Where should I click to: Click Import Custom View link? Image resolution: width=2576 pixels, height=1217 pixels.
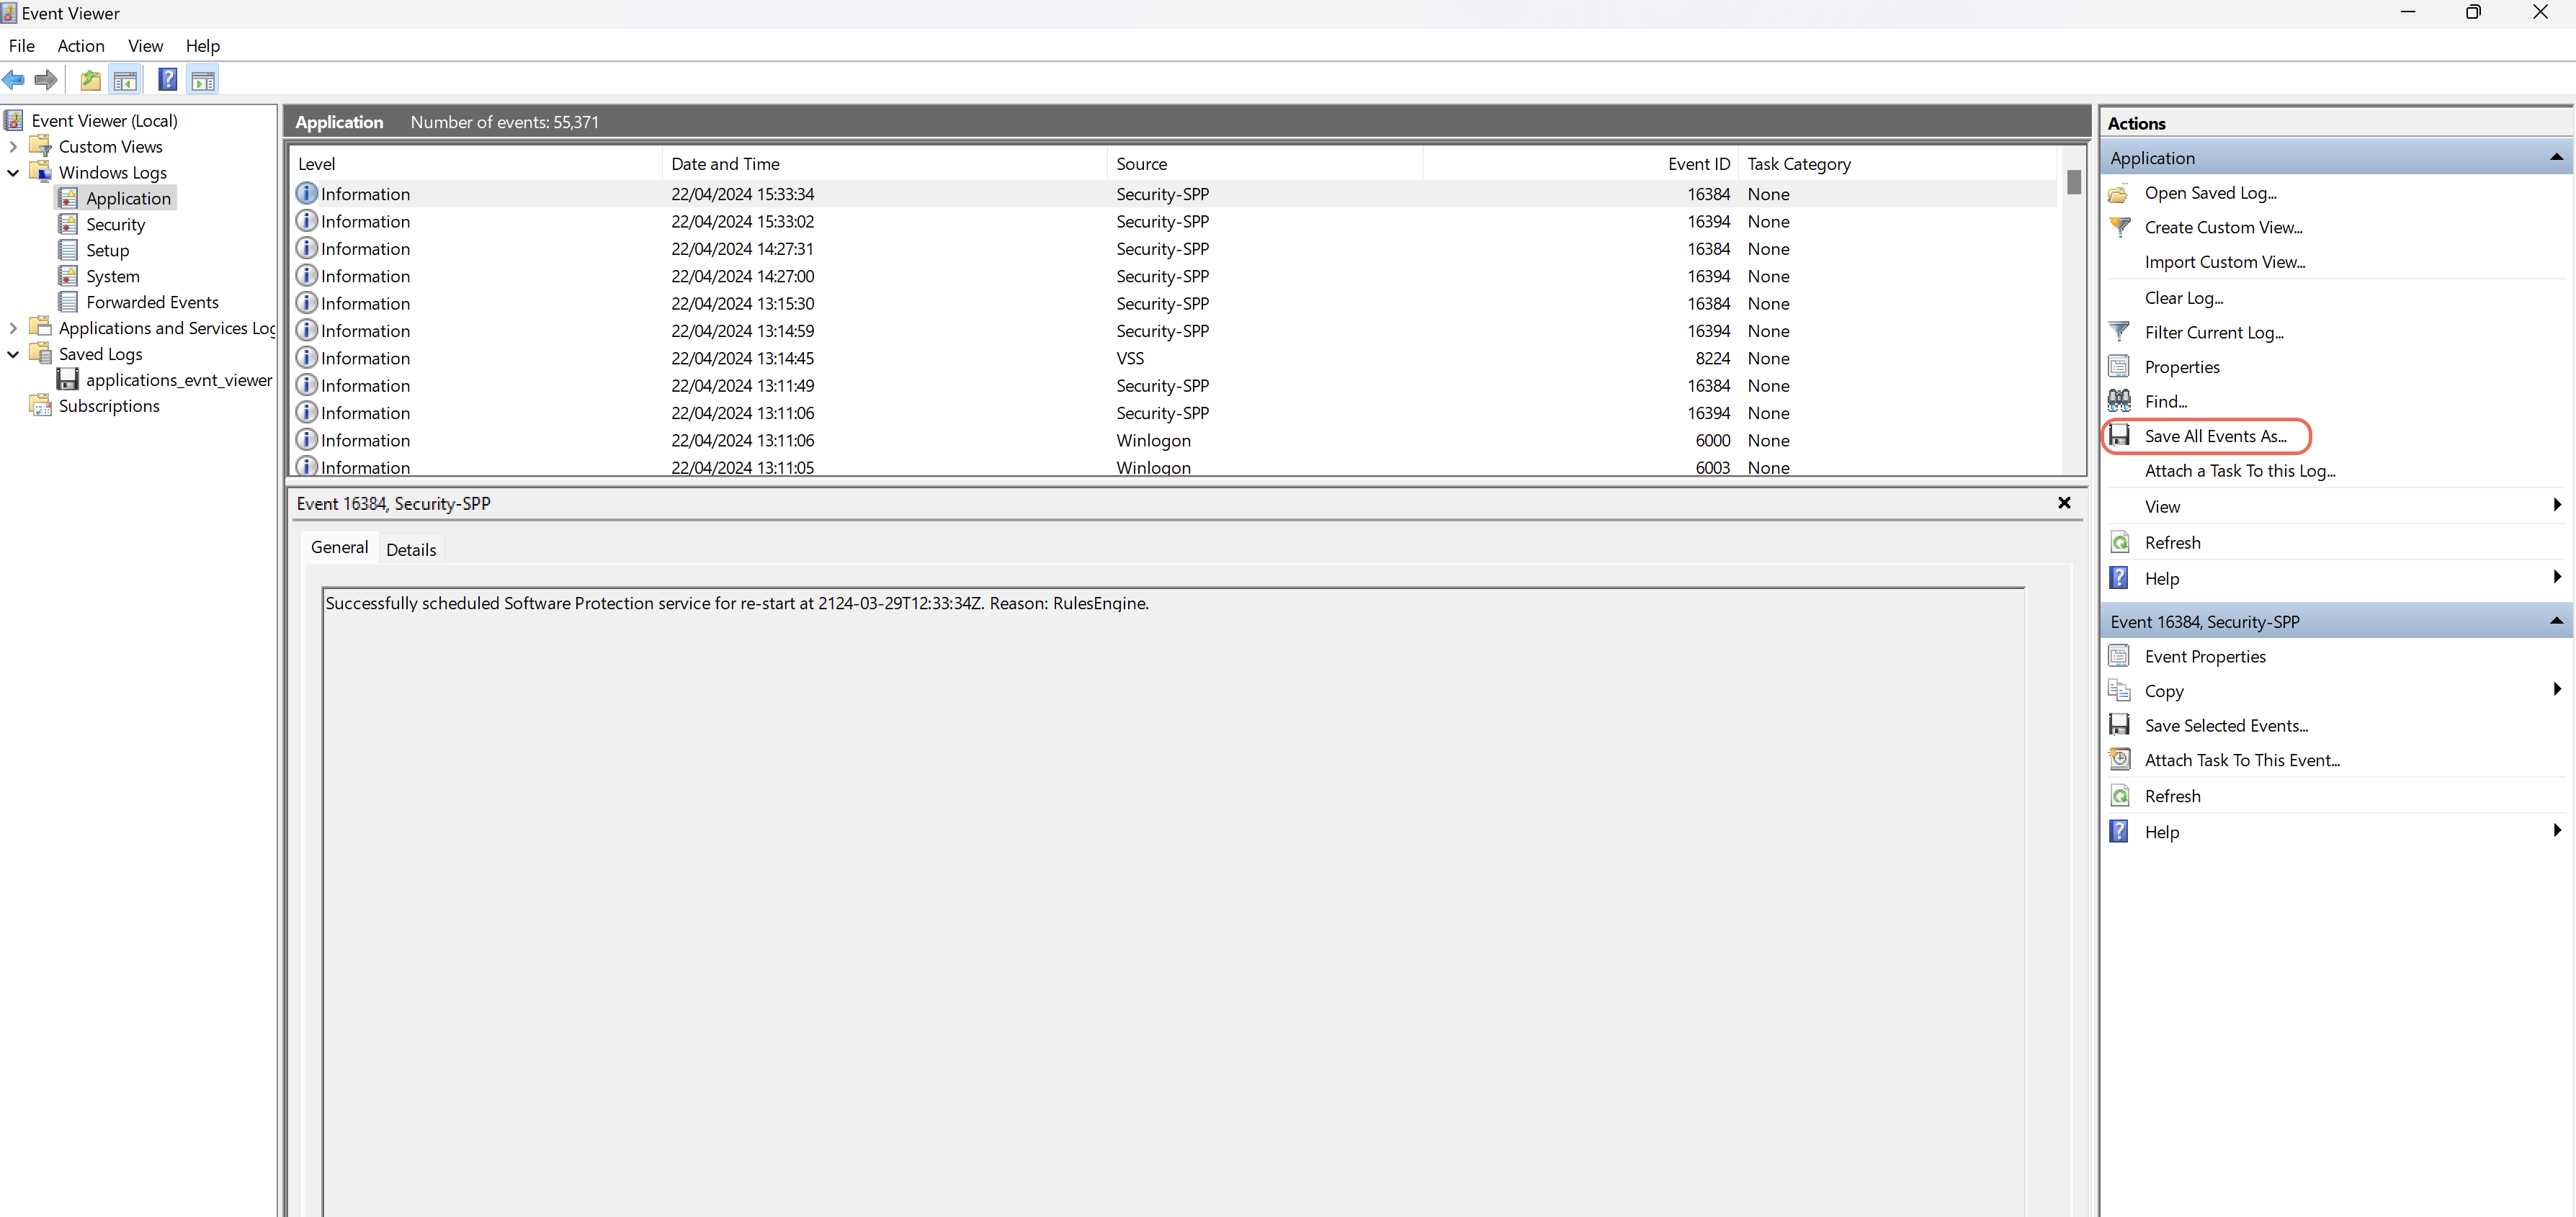tap(2224, 262)
